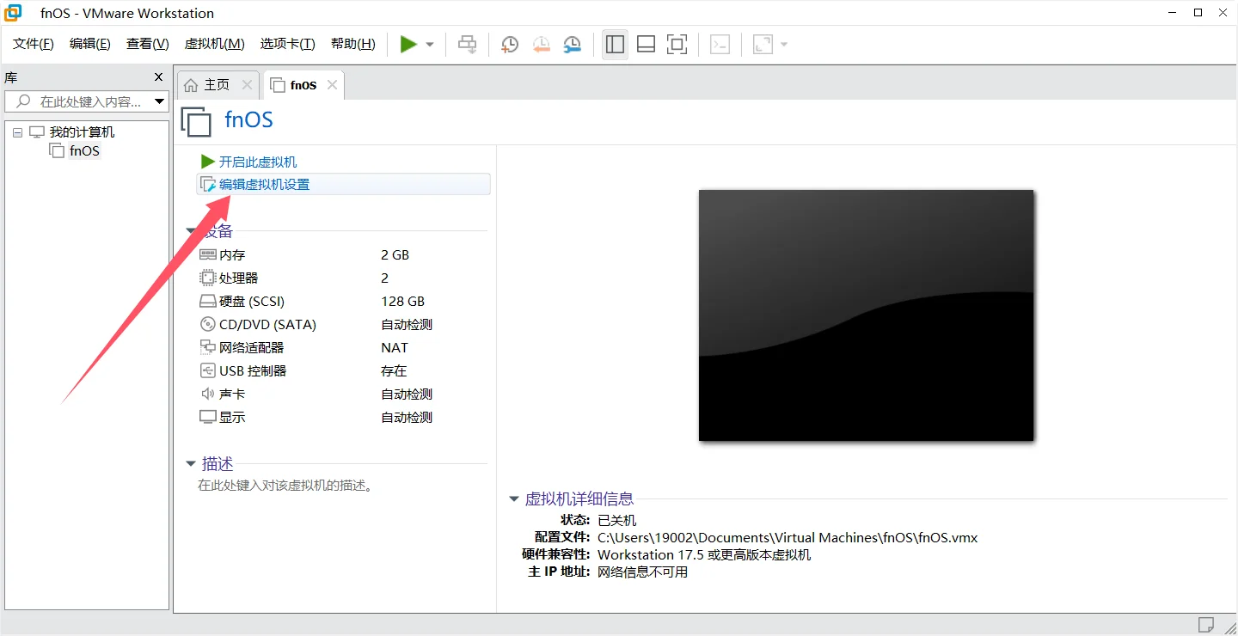Open the 选项卡(T) menu
Viewport: 1238px width, 636px height.
tap(288, 44)
